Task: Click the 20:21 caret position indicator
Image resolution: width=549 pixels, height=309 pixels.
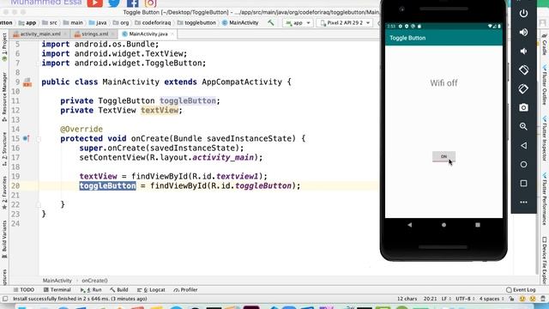Action: coord(430,299)
